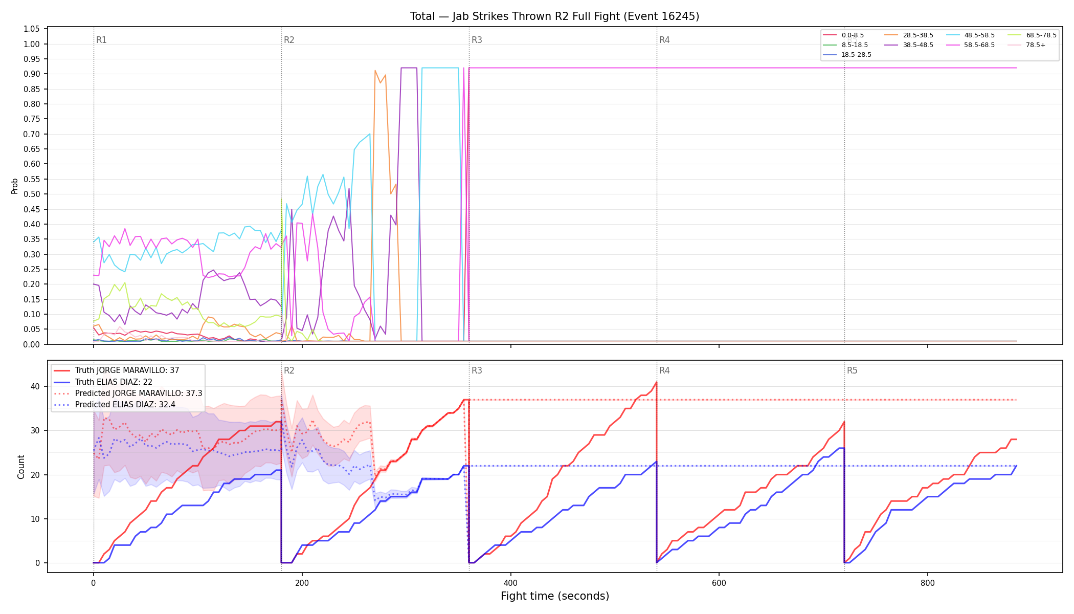Click the R2 round label in the count chart

click(289, 370)
